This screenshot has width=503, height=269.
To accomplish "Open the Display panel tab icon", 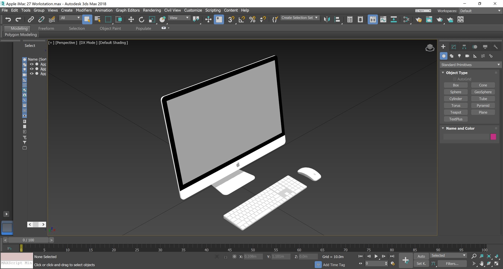I will [485, 47].
